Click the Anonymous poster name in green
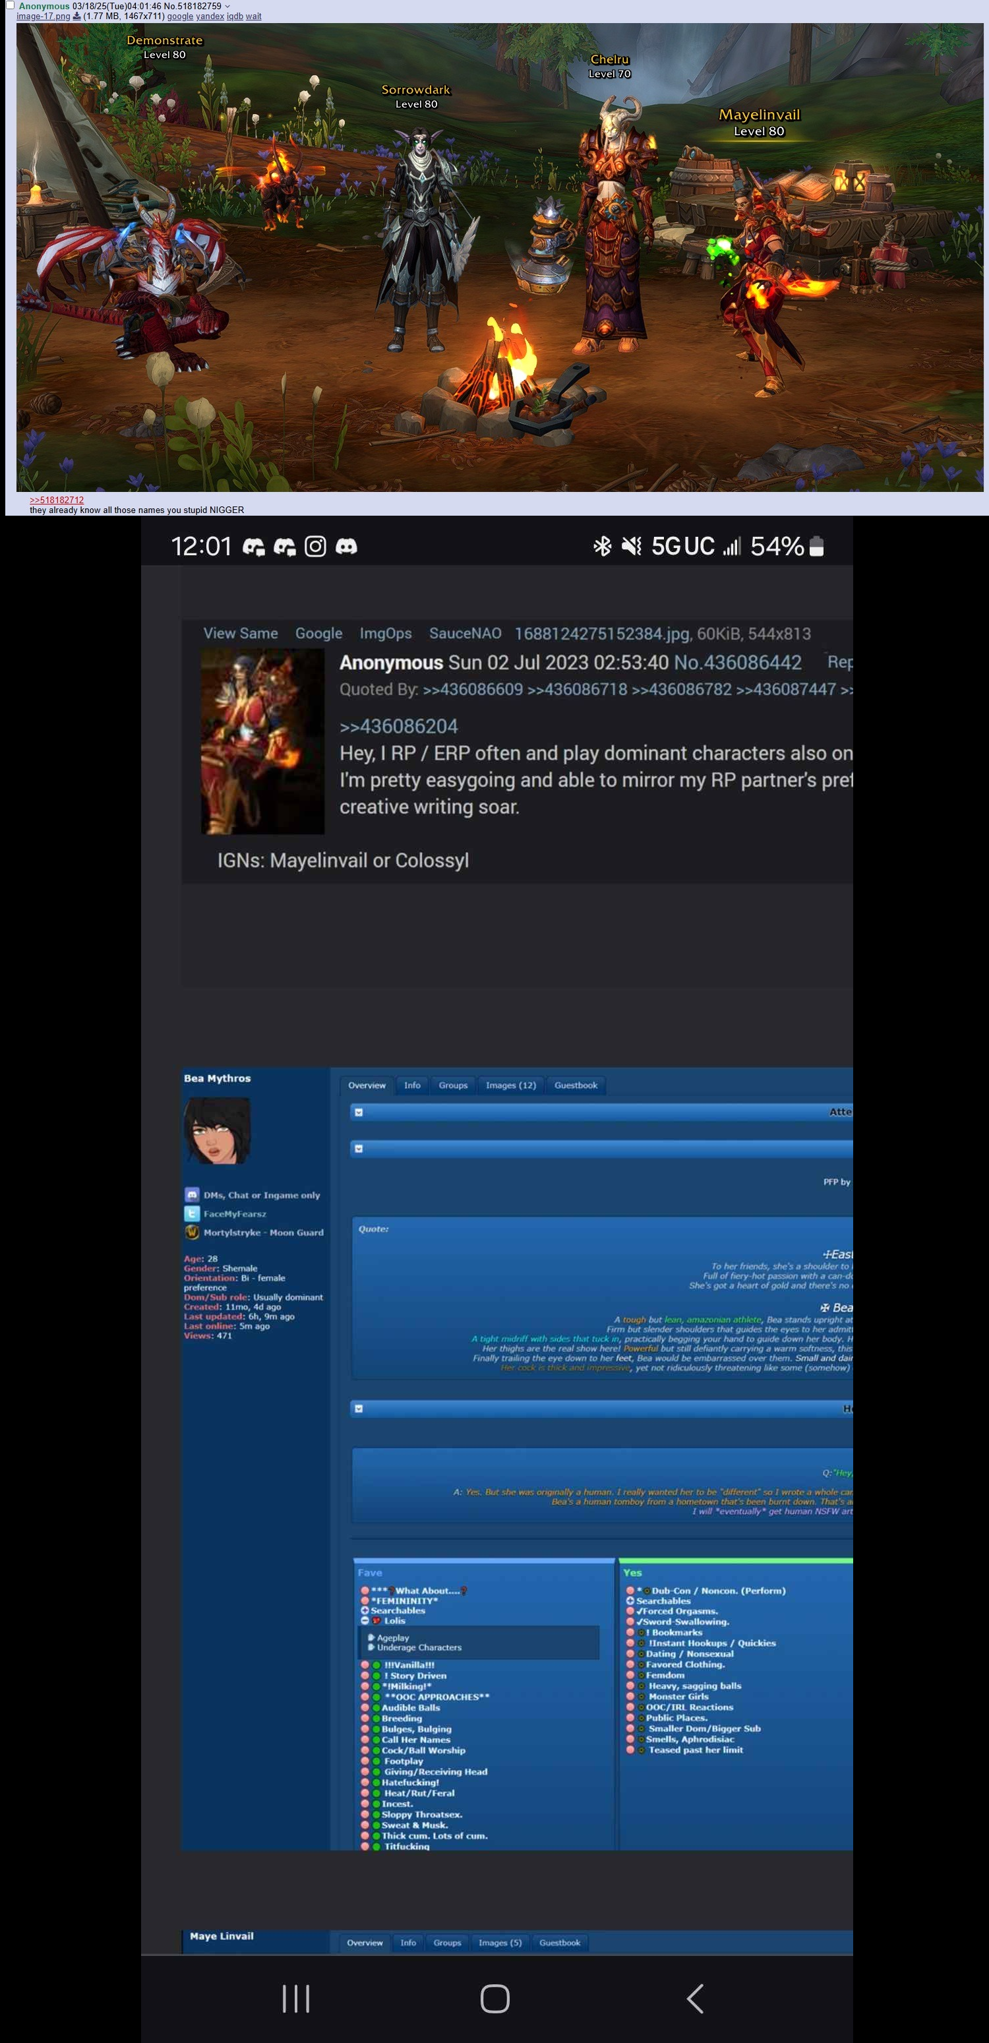 tap(44, 7)
